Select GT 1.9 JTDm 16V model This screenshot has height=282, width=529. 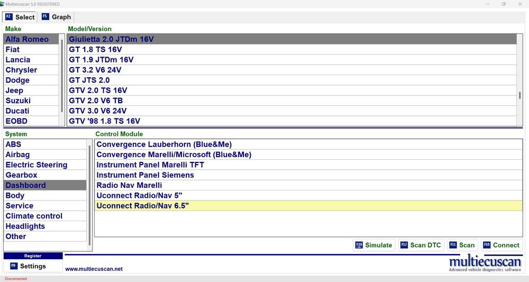click(x=292, y=60)
